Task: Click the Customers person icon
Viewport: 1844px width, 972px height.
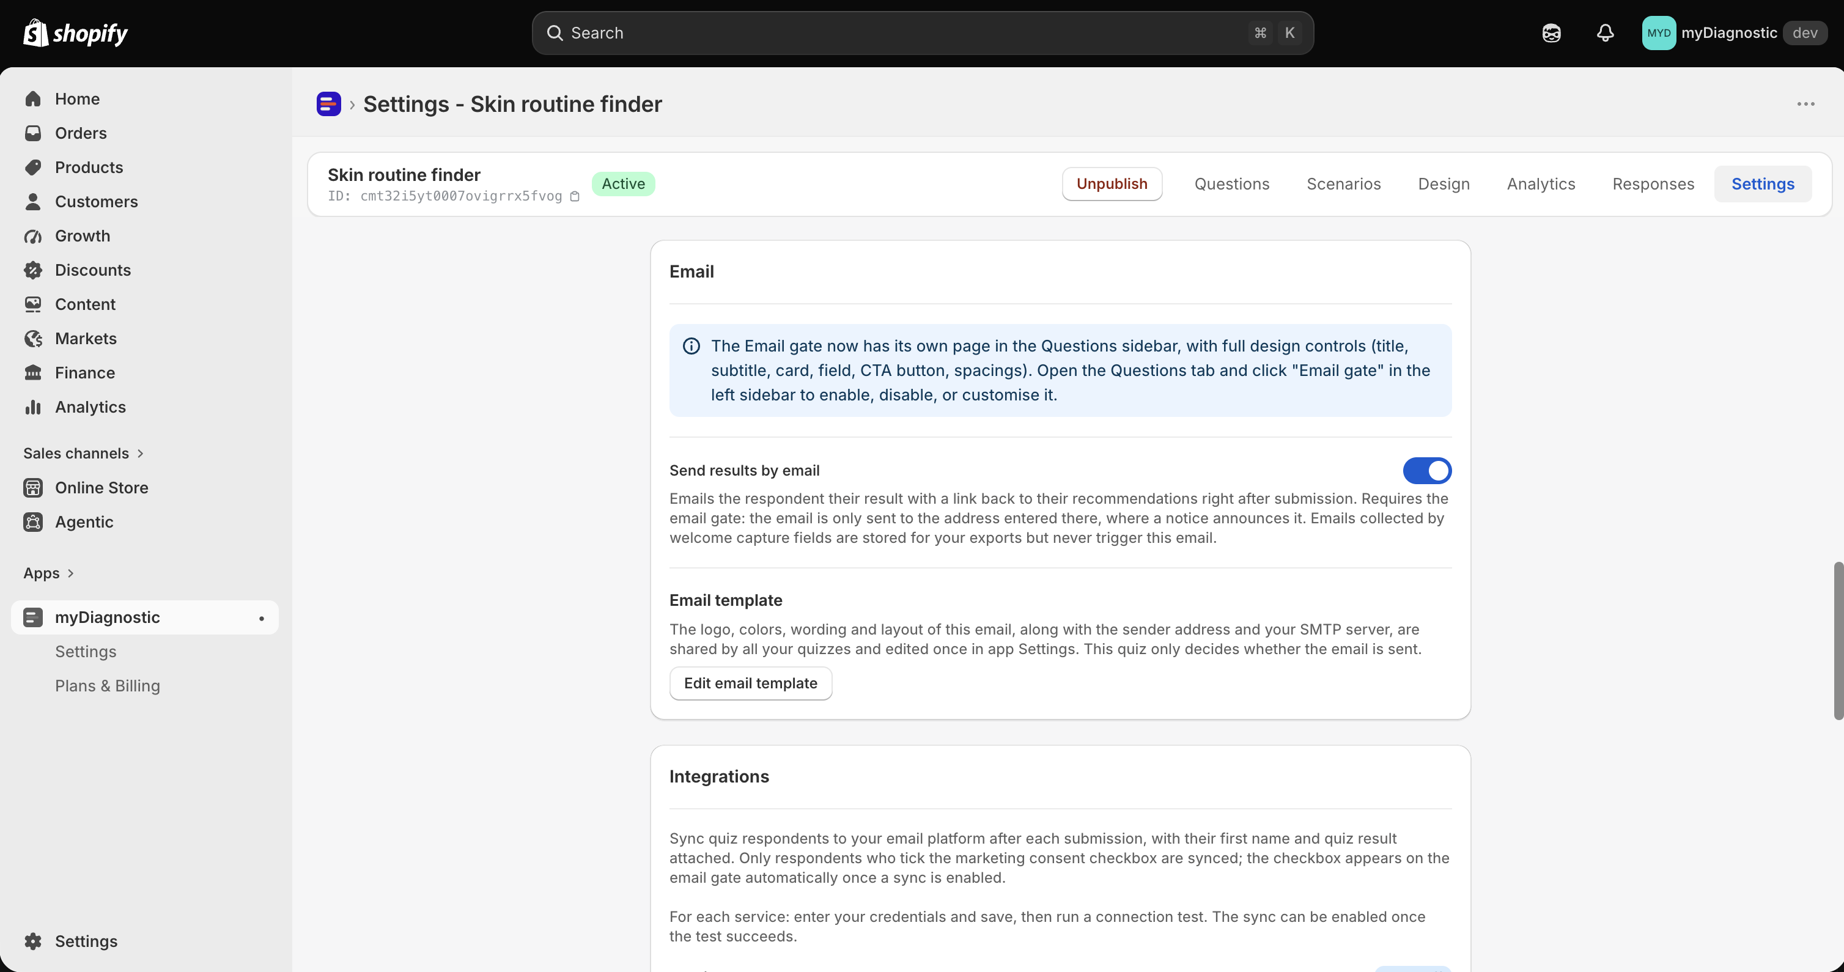Action: 33,202
